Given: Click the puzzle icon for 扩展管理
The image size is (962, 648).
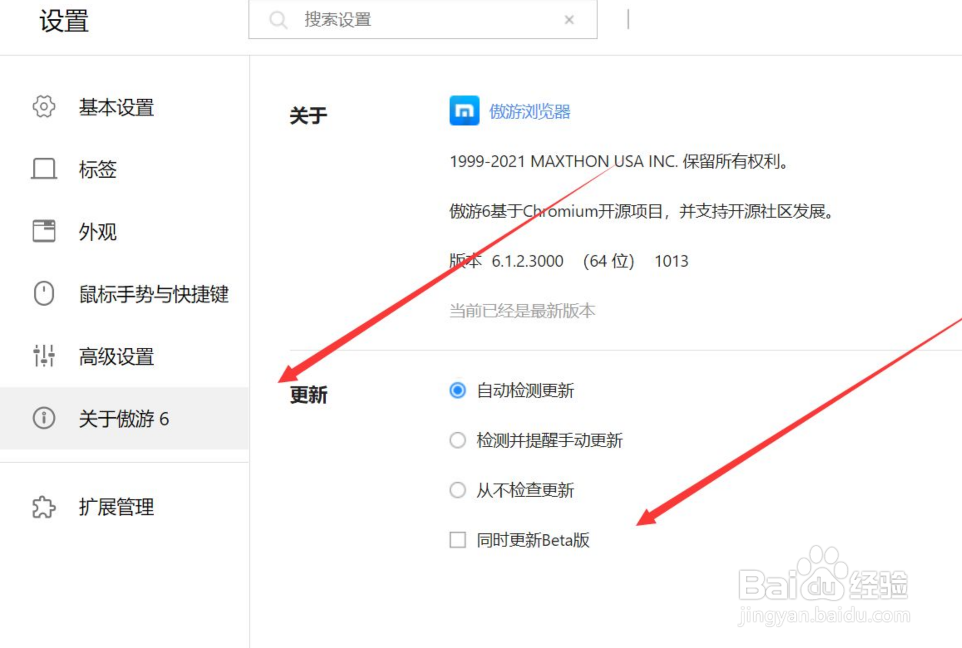Looking at the screenshot, I should (44, 507).
